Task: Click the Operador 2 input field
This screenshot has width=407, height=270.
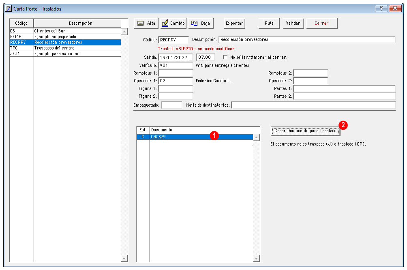Action: [311, 81]
